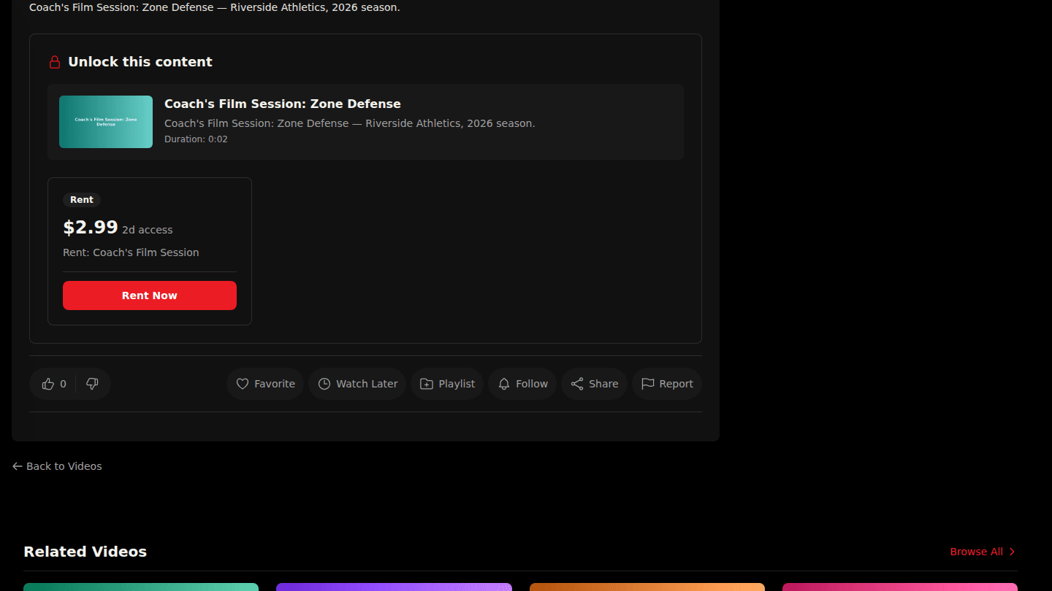Report this video with flag button

[x=667, y=384]
